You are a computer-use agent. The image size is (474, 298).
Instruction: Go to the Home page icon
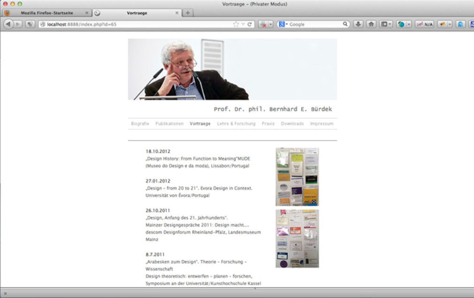[371, 24]
